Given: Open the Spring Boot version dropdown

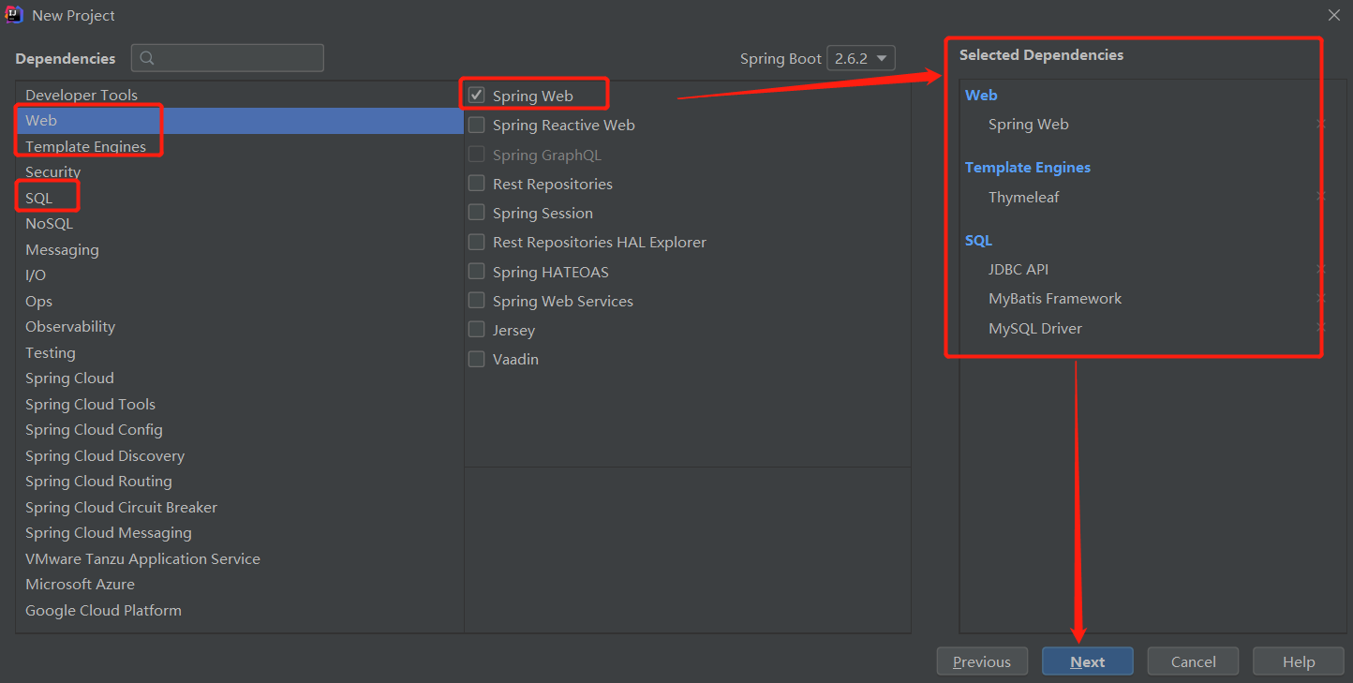Looking at the screenshot, I should coord(861,58).
